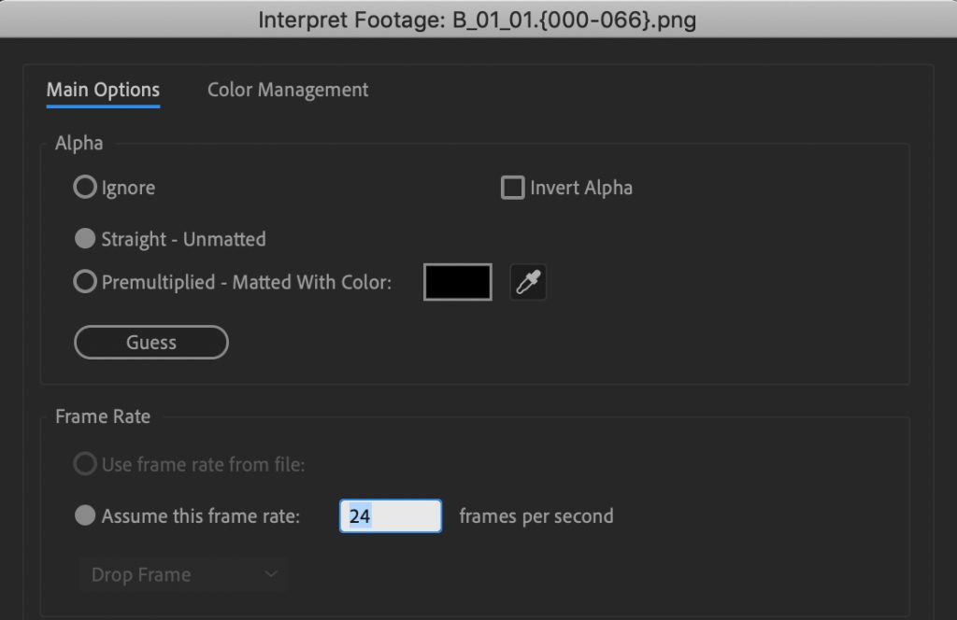Select the Ignore alpha radio button
957x620 pixels.
[x=85, y=188]
